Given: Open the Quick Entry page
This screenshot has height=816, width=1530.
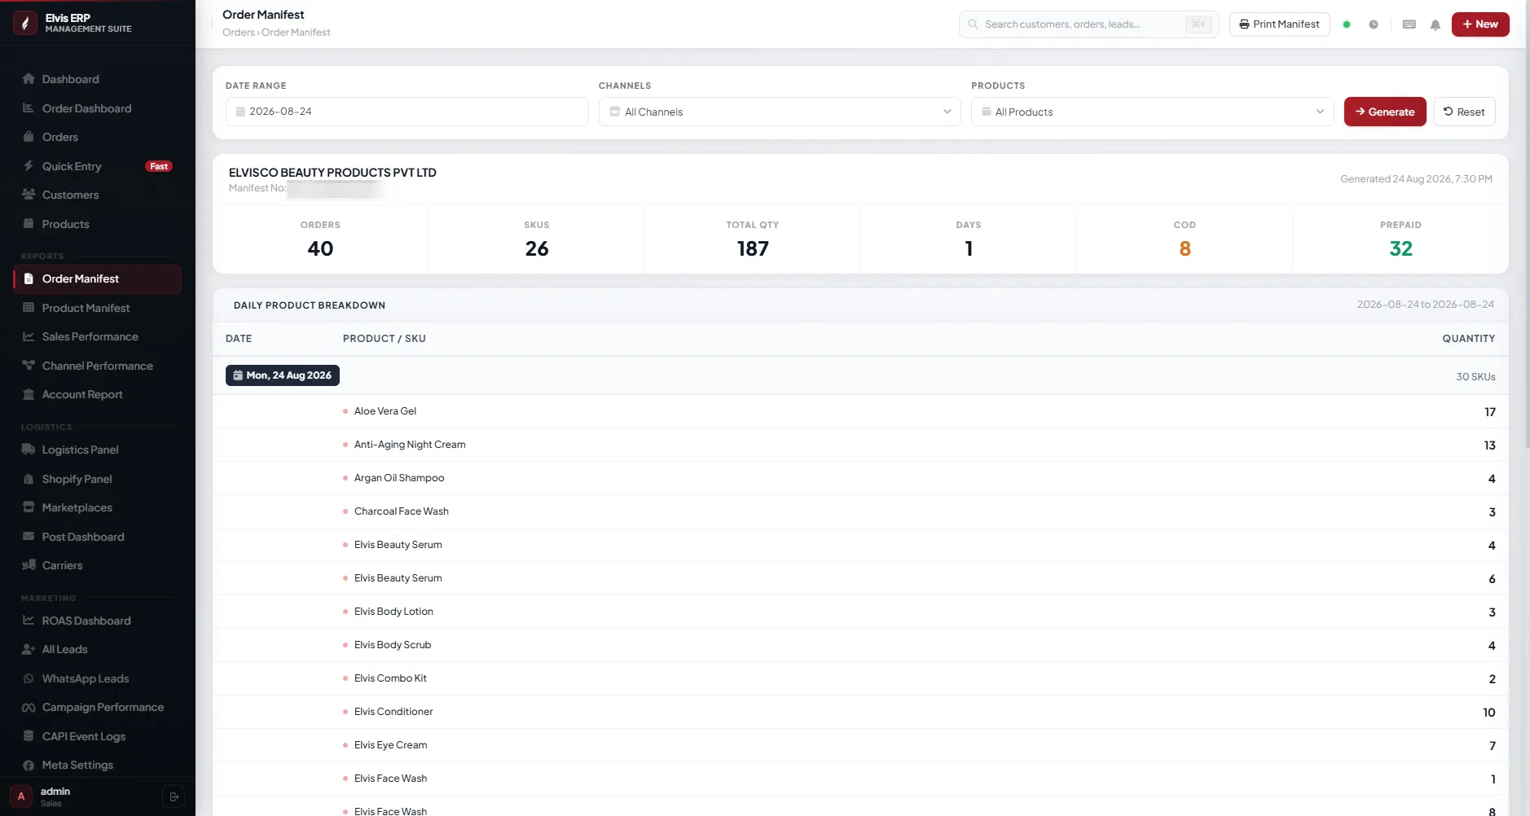Looking at the screenshot, I should coord(97,166).
